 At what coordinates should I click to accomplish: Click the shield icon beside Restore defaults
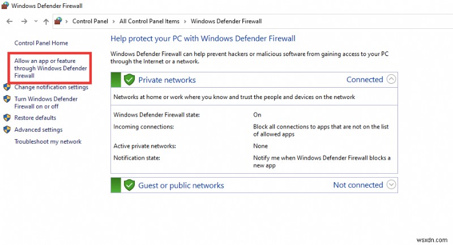pos(7,118)
